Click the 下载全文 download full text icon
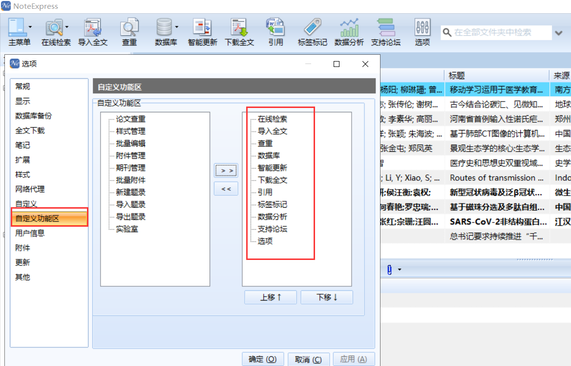 pos(239,28)
